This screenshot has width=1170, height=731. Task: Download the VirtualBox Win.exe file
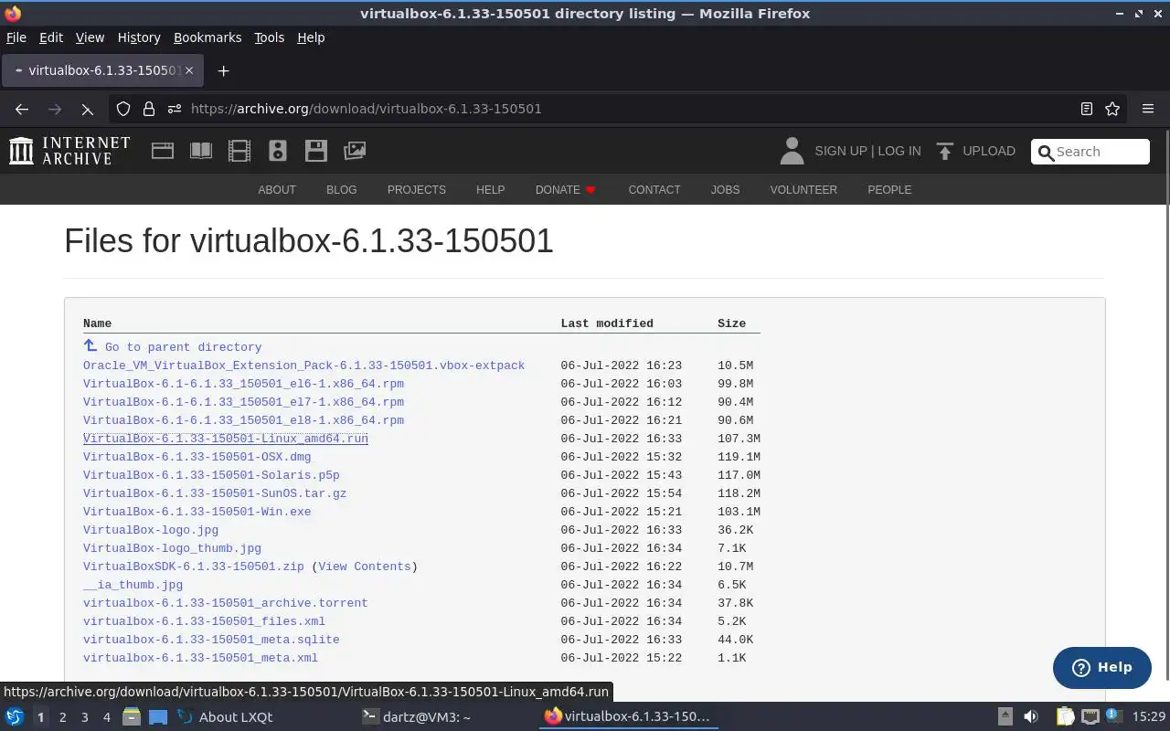197,512
